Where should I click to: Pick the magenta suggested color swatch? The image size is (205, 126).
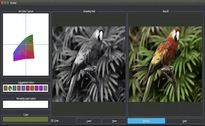[x=37, y=88]
